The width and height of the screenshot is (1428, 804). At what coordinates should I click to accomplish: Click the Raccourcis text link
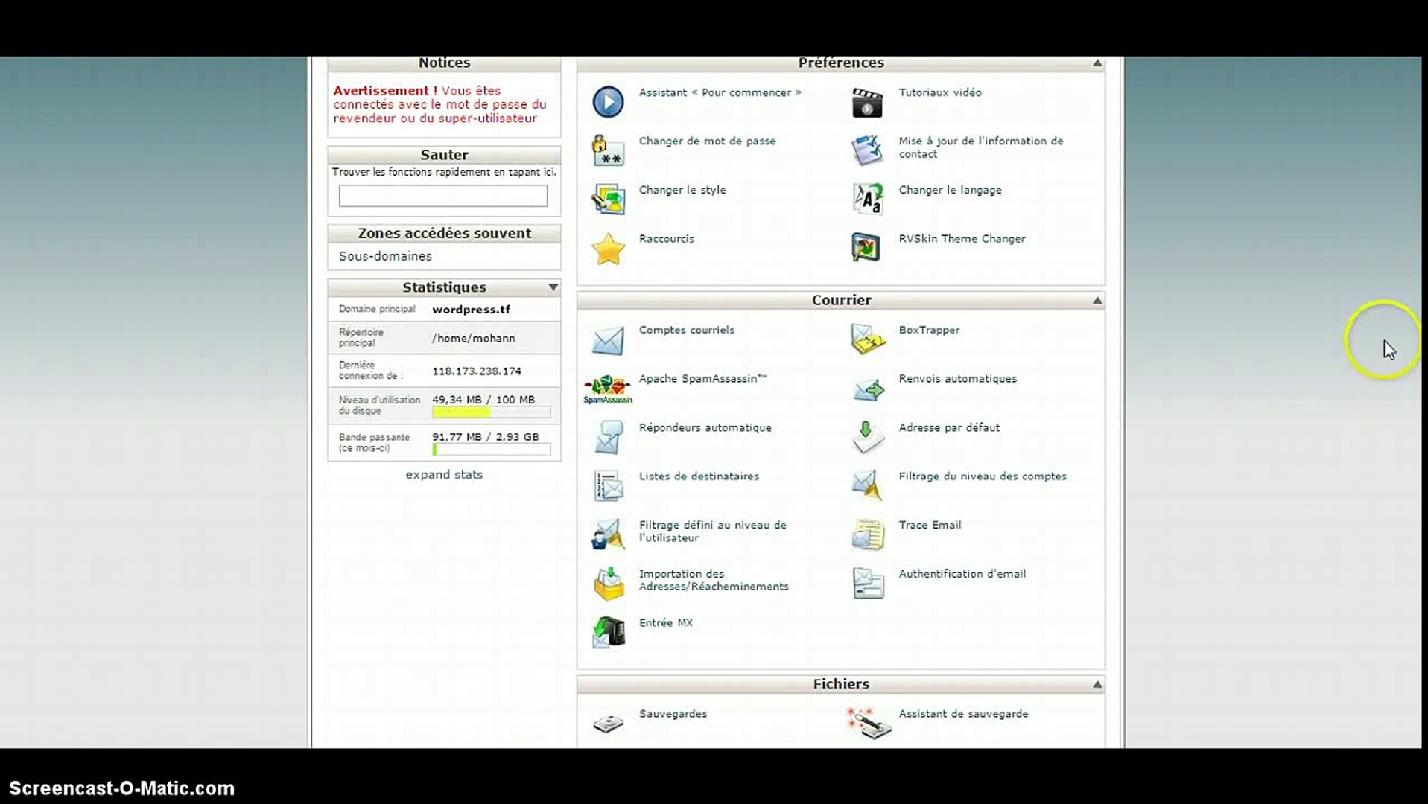point(666,239)
